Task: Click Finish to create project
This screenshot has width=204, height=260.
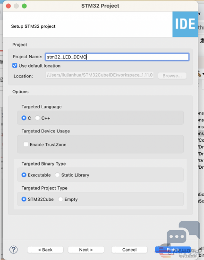Action: point(173,250)
